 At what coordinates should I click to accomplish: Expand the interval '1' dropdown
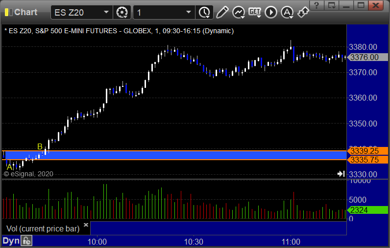coord(189,12)
